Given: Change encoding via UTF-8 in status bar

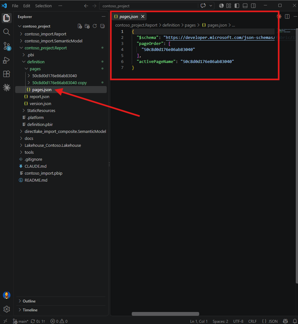Looking at the screenshot, I should tap(238, 321).
